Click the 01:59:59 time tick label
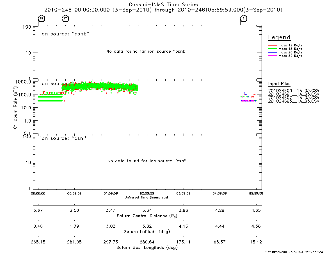327x253 pixels. pyautogui.click(x=111, y=193)
